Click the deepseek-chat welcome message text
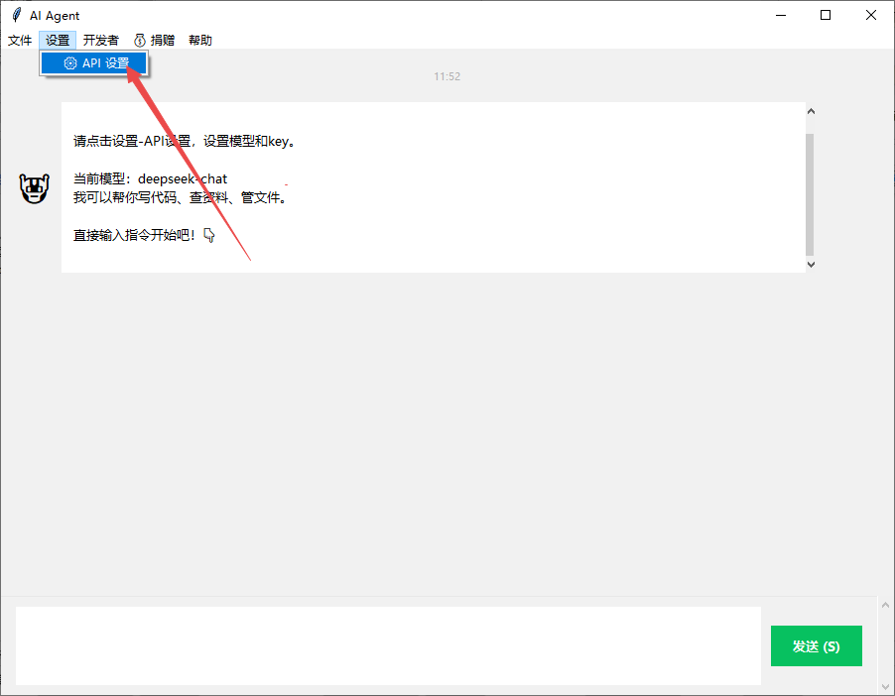Image resolution: width=895 pixels, height=696 pixels. 183,179
